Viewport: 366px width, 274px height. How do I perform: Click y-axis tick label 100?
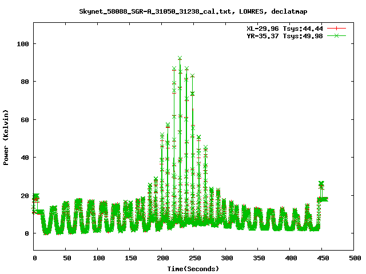pyautogui.click(x=23, y=44)
